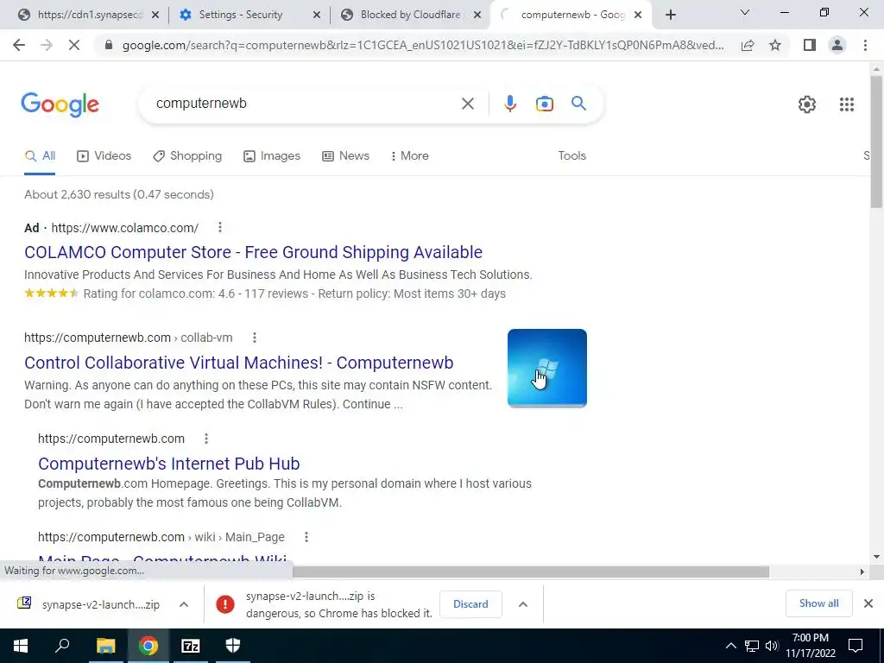The height and width of the screenshot is (663, 884).
Task: Open Windows search from the taskbar
Action: click(62, 646)
